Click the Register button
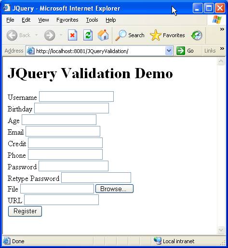 coord(25,211)
